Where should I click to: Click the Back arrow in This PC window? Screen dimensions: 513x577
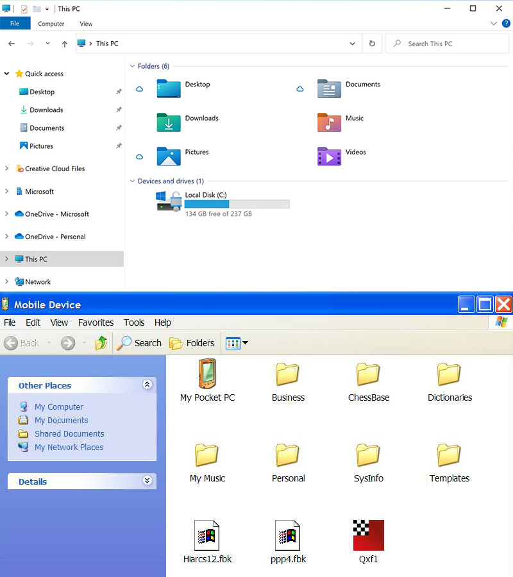12,44
